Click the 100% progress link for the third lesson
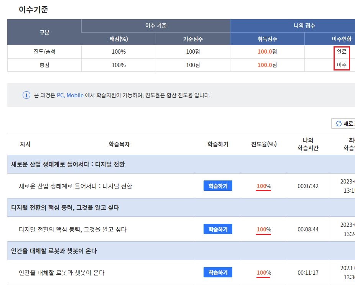Image resolution: width=355 pixels, height=295 pixels. coord(263,272)
